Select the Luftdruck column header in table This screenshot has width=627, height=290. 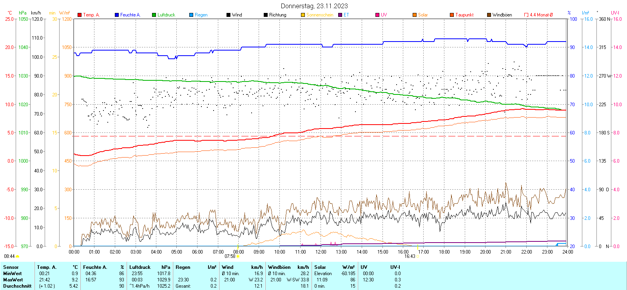coord(140,267)
